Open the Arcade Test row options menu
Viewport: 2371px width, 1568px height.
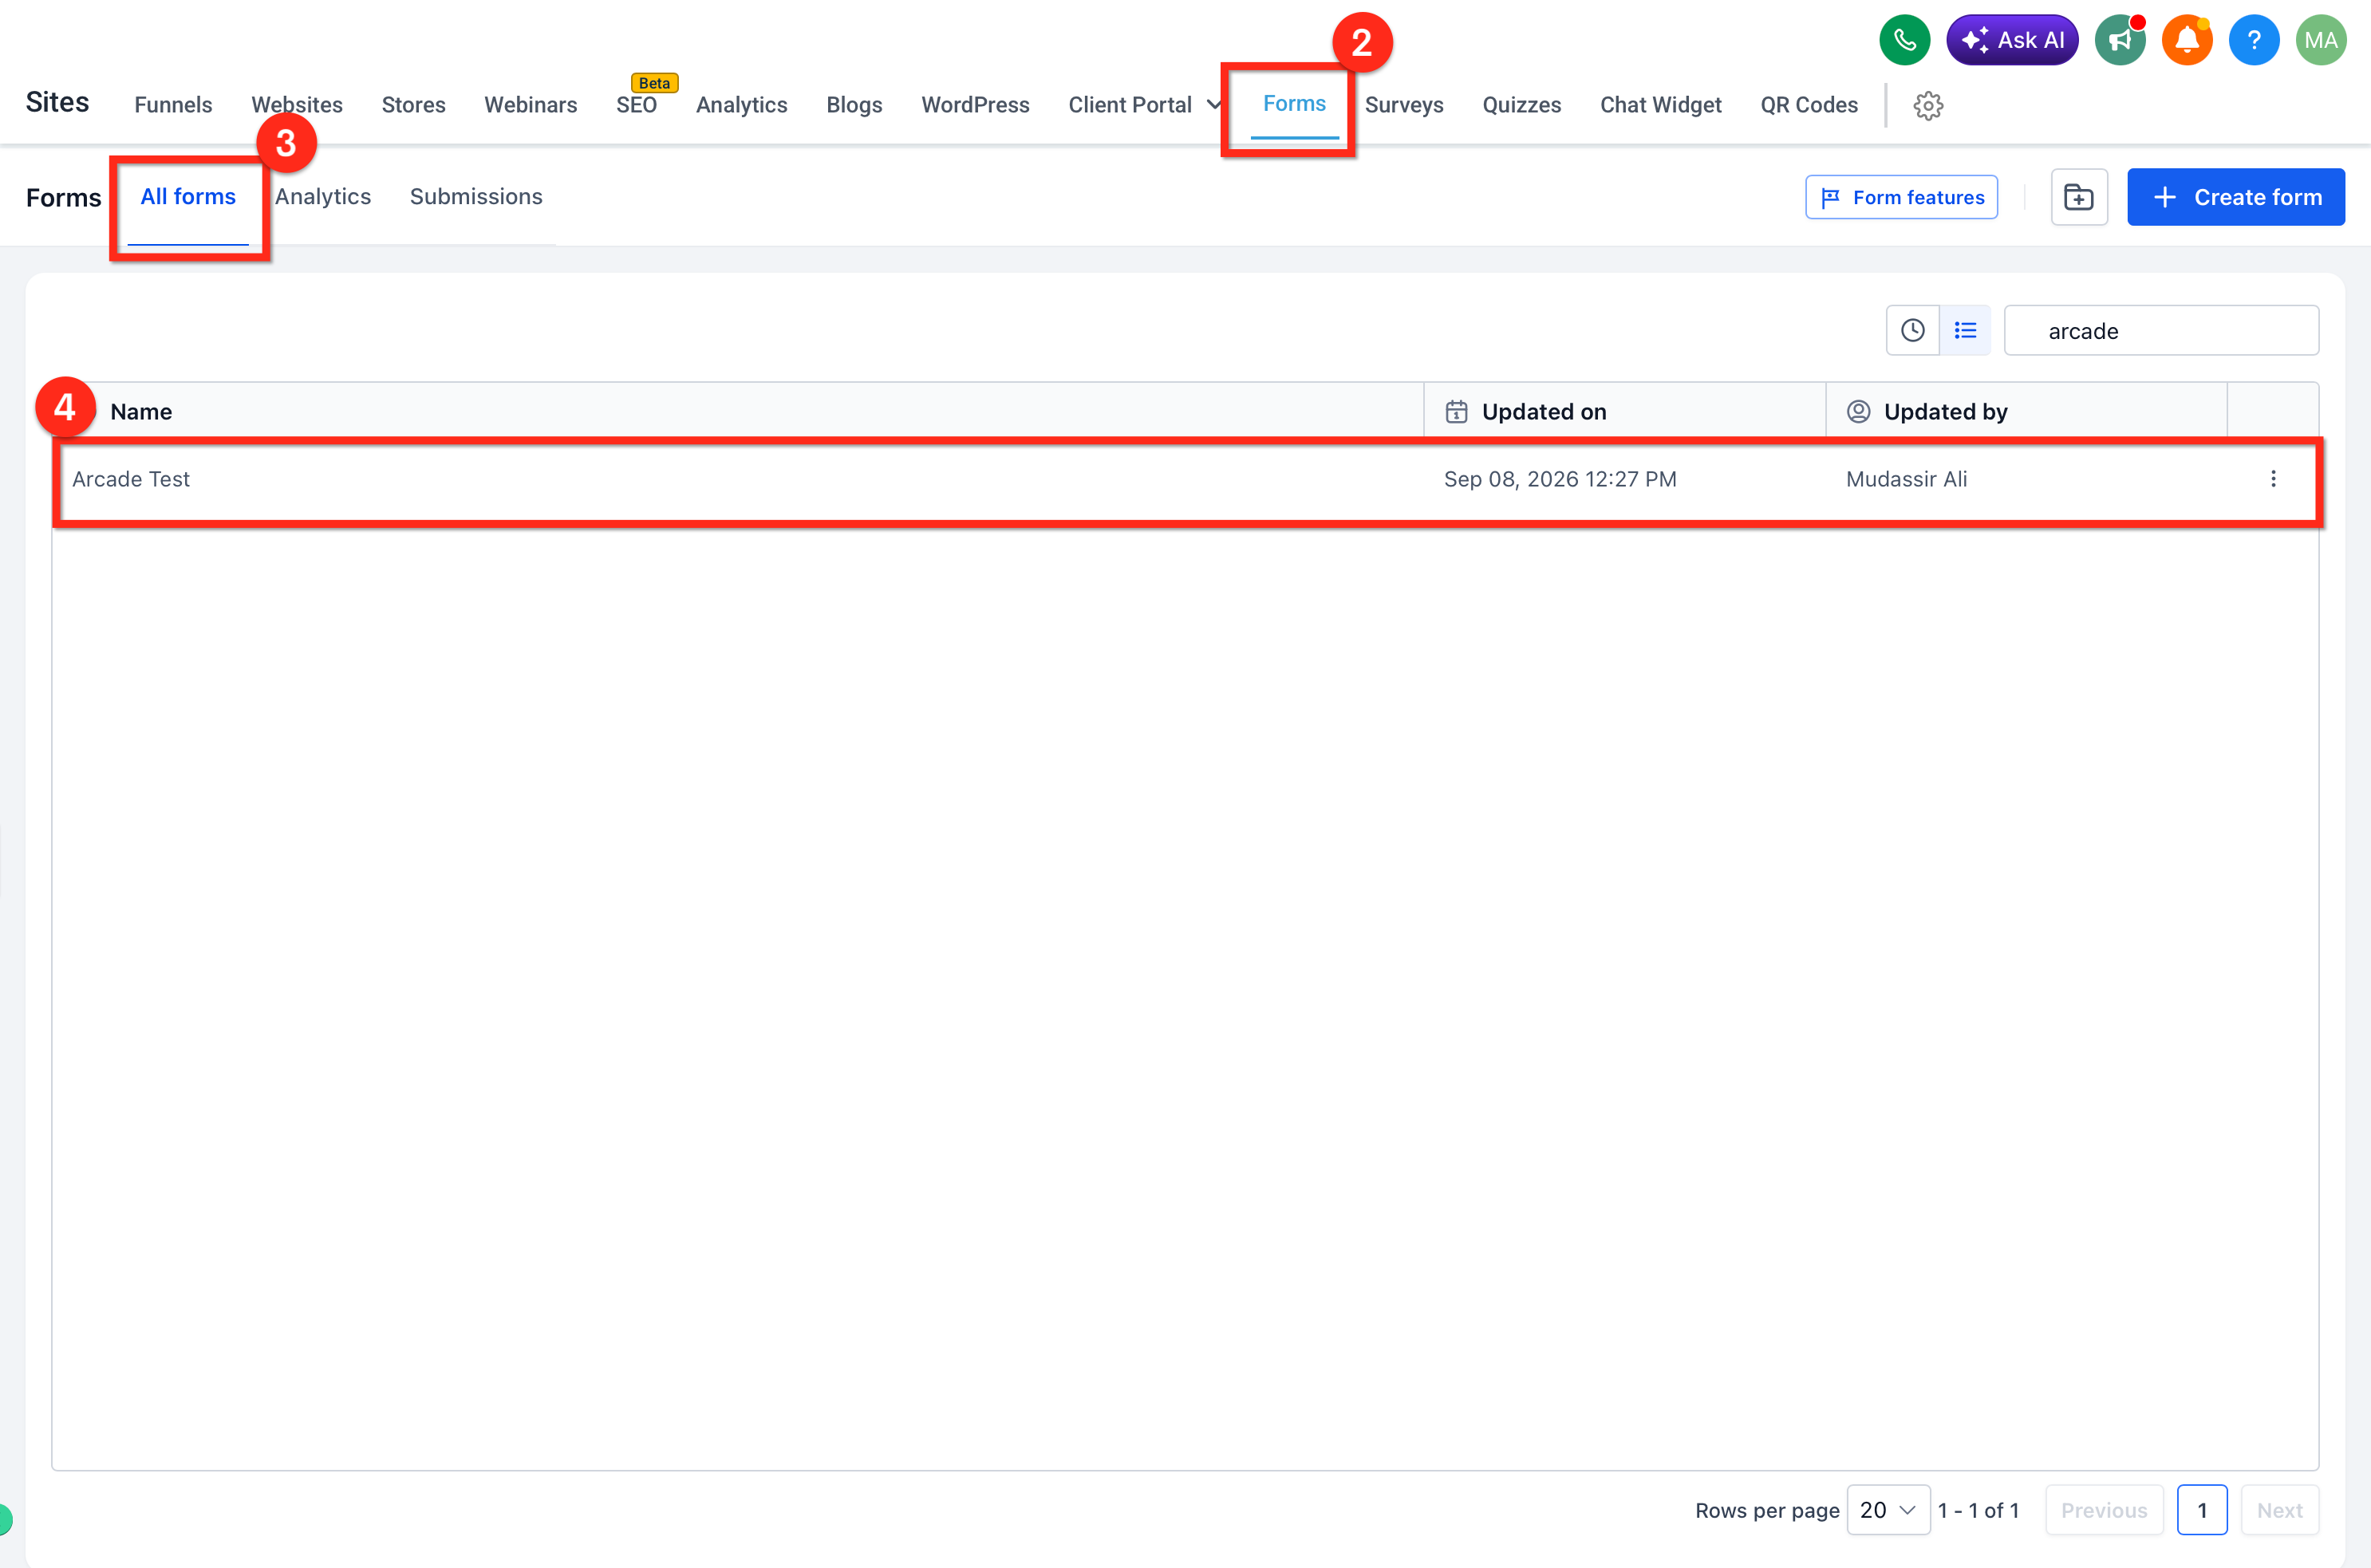(x=2272, y=479)
